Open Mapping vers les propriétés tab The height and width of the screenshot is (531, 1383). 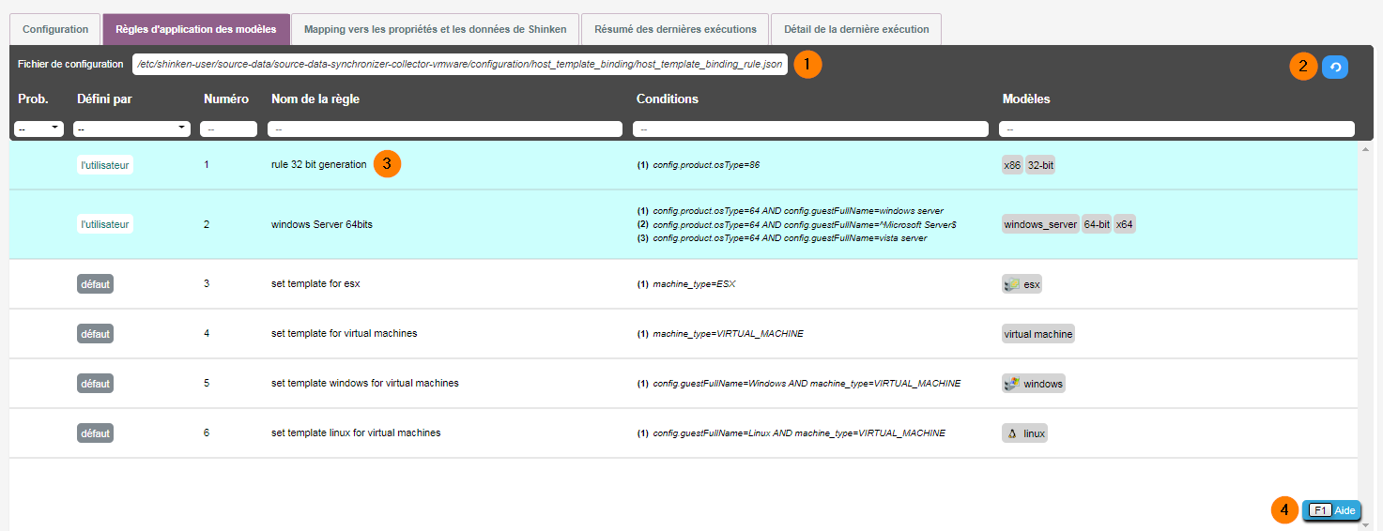pyautogui.click(x=435, y=29)
